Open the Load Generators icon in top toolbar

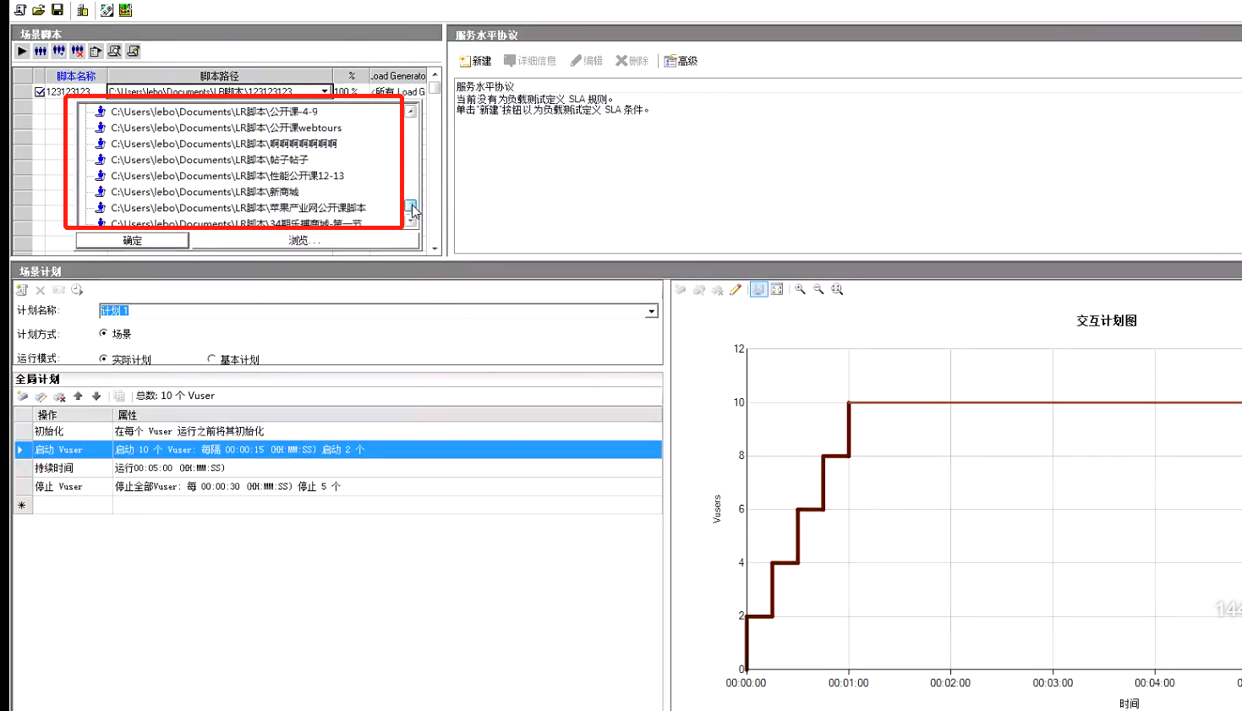83,10
